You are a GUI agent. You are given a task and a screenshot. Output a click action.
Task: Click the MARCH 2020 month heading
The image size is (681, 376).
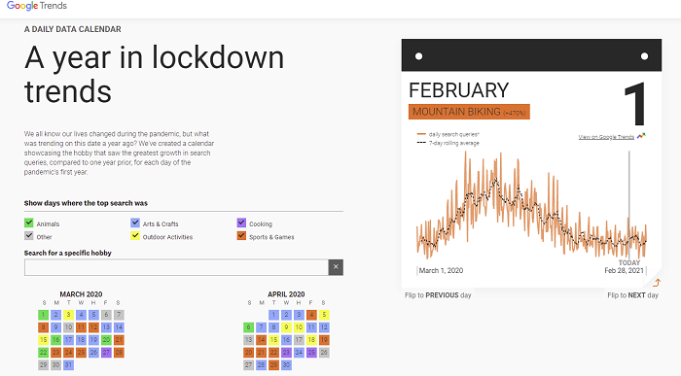click(x=81, y=294)
